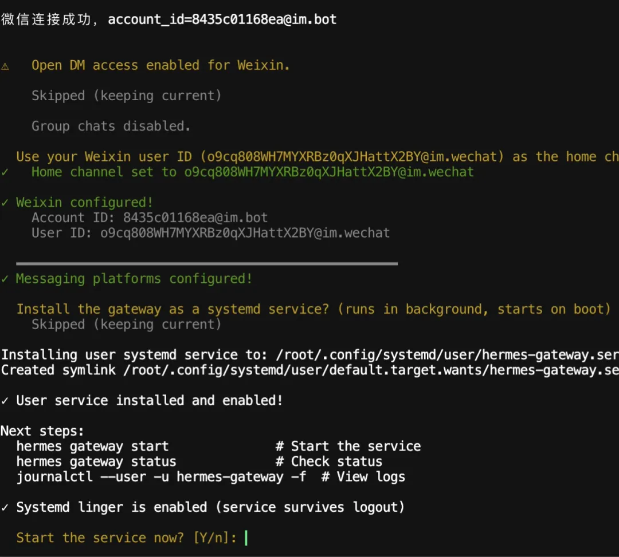Screen dimensions: 619x557
Task: Click checkmark before User service installed
Action: point(5,401)
